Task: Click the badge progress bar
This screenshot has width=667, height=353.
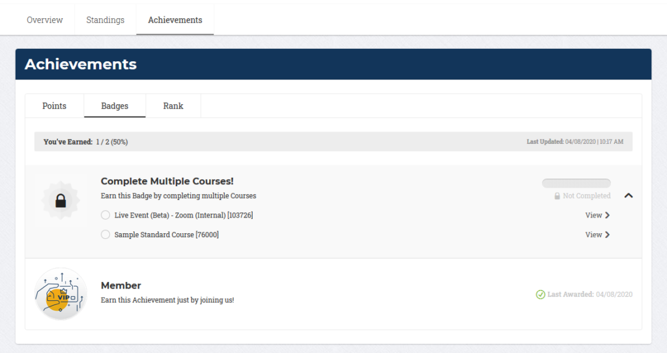Action: pyautogui.click(x=576, y=183)
